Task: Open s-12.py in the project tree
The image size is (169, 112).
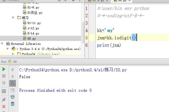Action: coord(33,28)
